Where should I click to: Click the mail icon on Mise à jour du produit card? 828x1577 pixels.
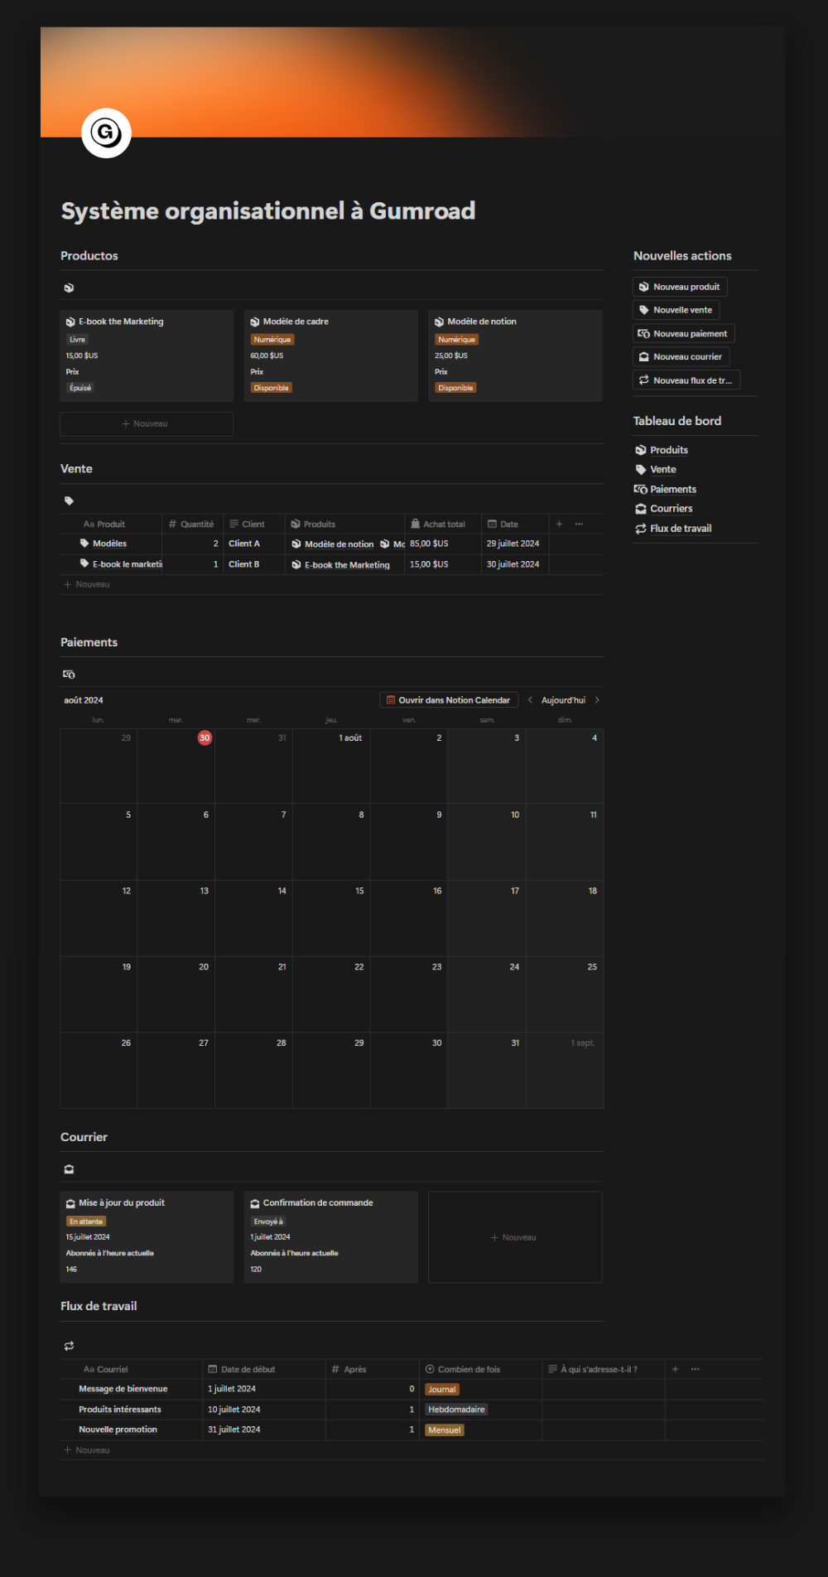point(70,1203)
